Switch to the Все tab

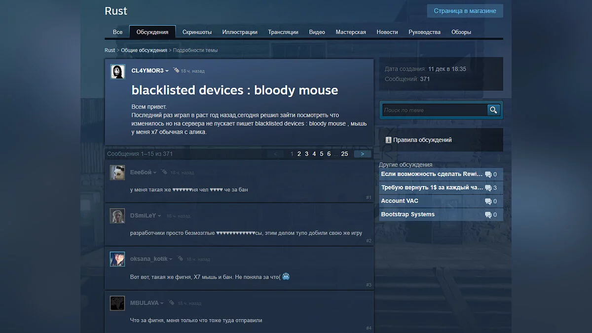click(117, 32)
